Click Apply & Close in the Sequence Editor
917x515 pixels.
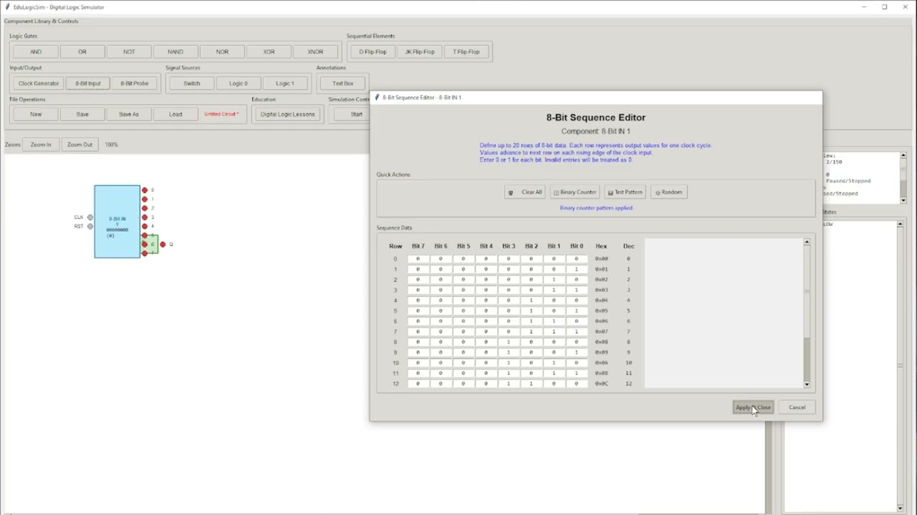pyautogui.click(x=753, y=408)
